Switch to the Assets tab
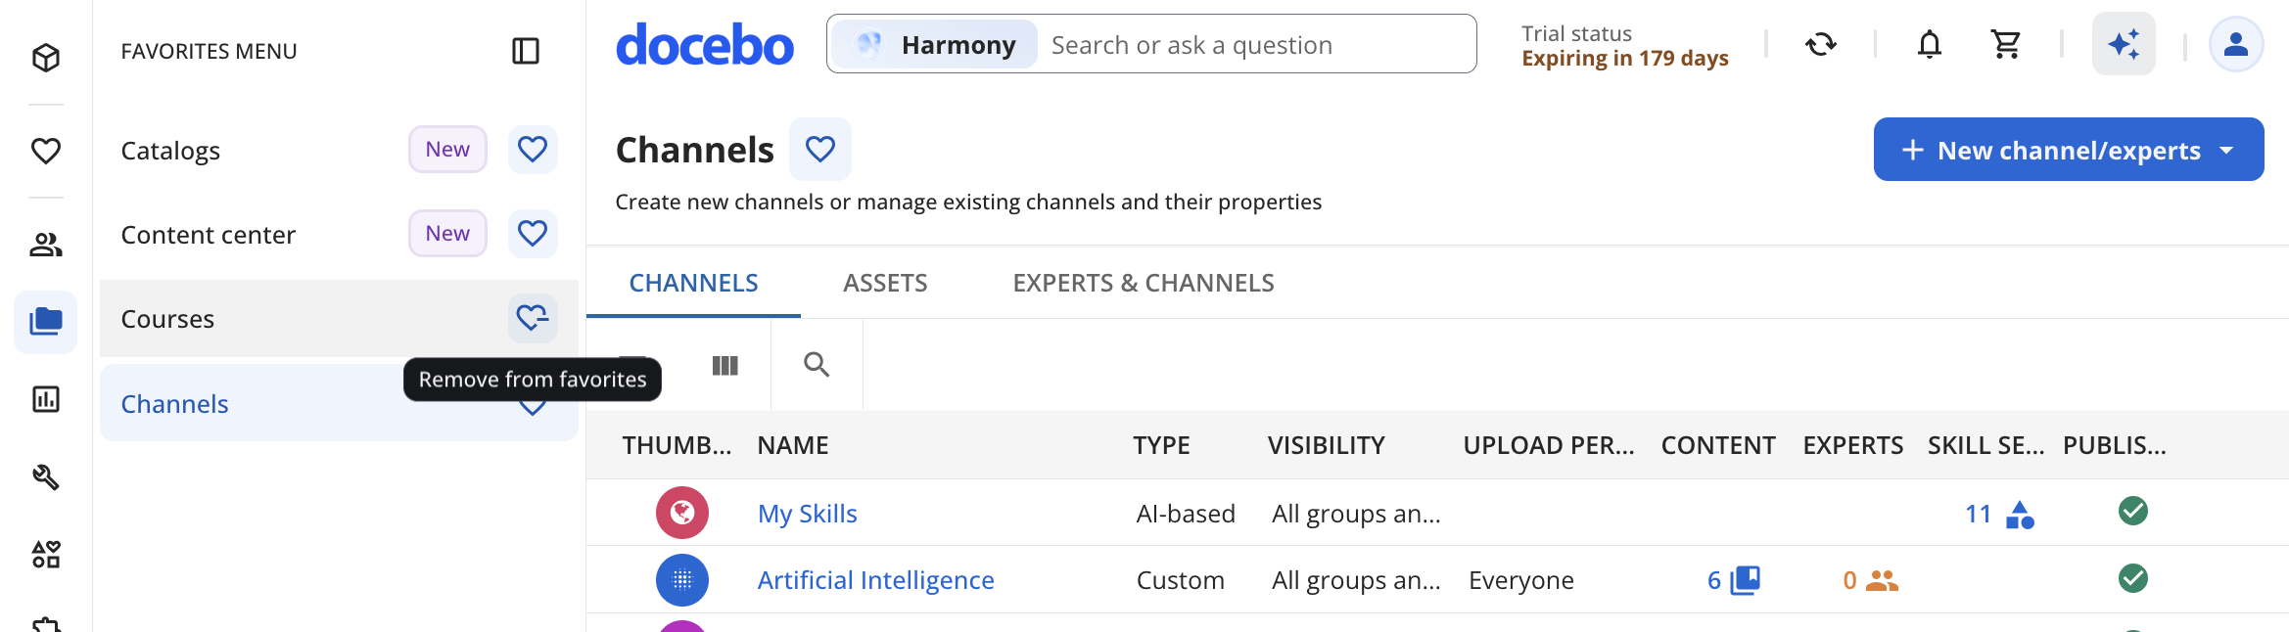The image size is (2289, 632). click(885, 283)
